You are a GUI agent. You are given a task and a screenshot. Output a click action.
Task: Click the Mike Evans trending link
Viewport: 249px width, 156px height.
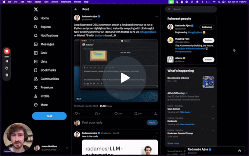coord(185,112)
